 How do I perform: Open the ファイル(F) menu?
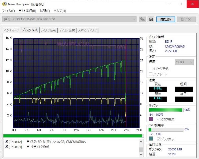pos(8,11)
